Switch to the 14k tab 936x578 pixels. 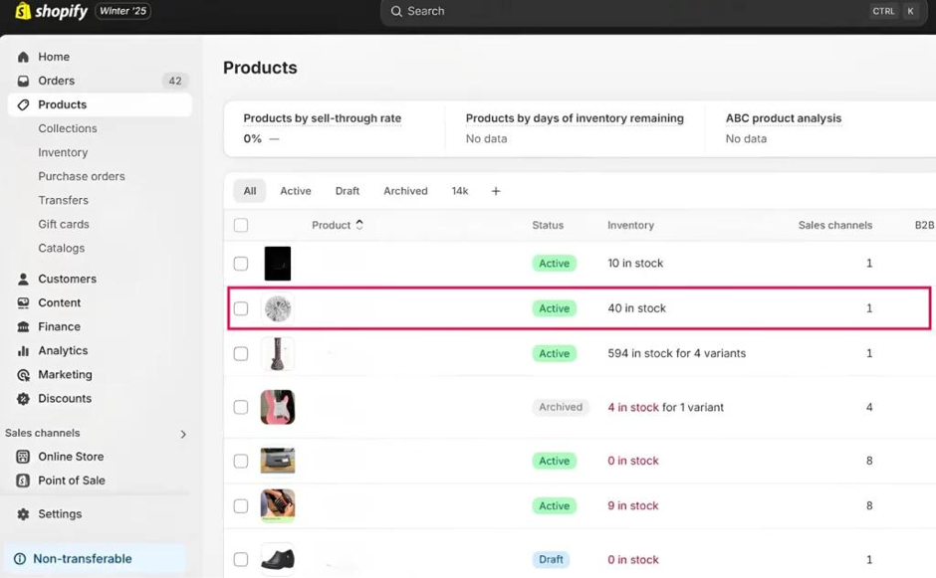pyautogui.click(x=460, y=191)
